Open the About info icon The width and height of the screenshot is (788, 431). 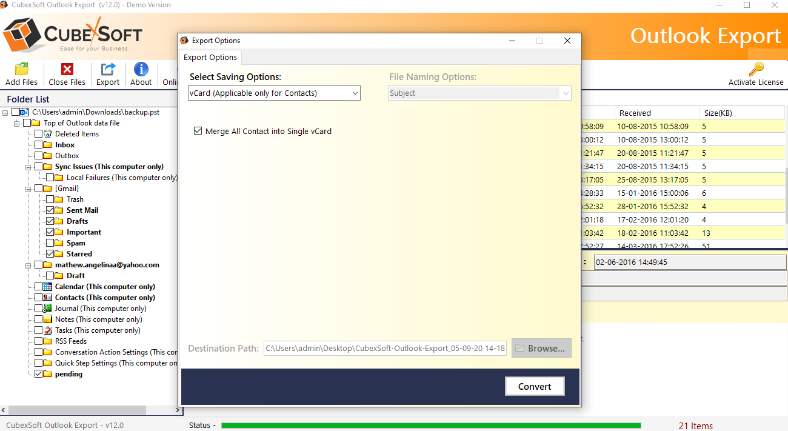[141, 69]
